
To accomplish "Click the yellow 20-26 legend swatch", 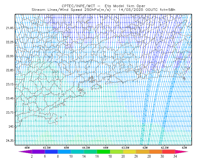I will point(130,152).
